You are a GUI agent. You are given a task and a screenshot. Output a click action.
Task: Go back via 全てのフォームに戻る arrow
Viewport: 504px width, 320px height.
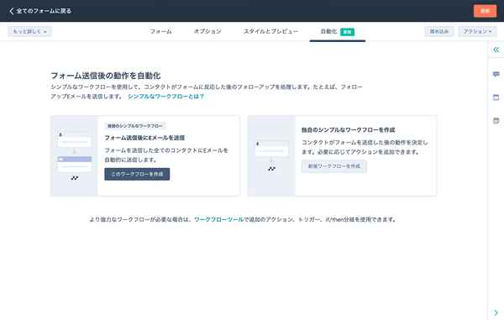pos(12,11)
